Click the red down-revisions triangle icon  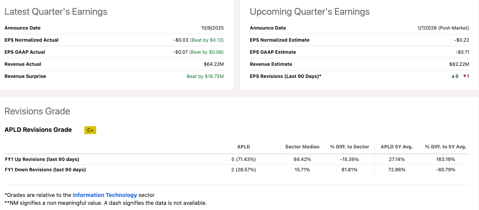465,76
